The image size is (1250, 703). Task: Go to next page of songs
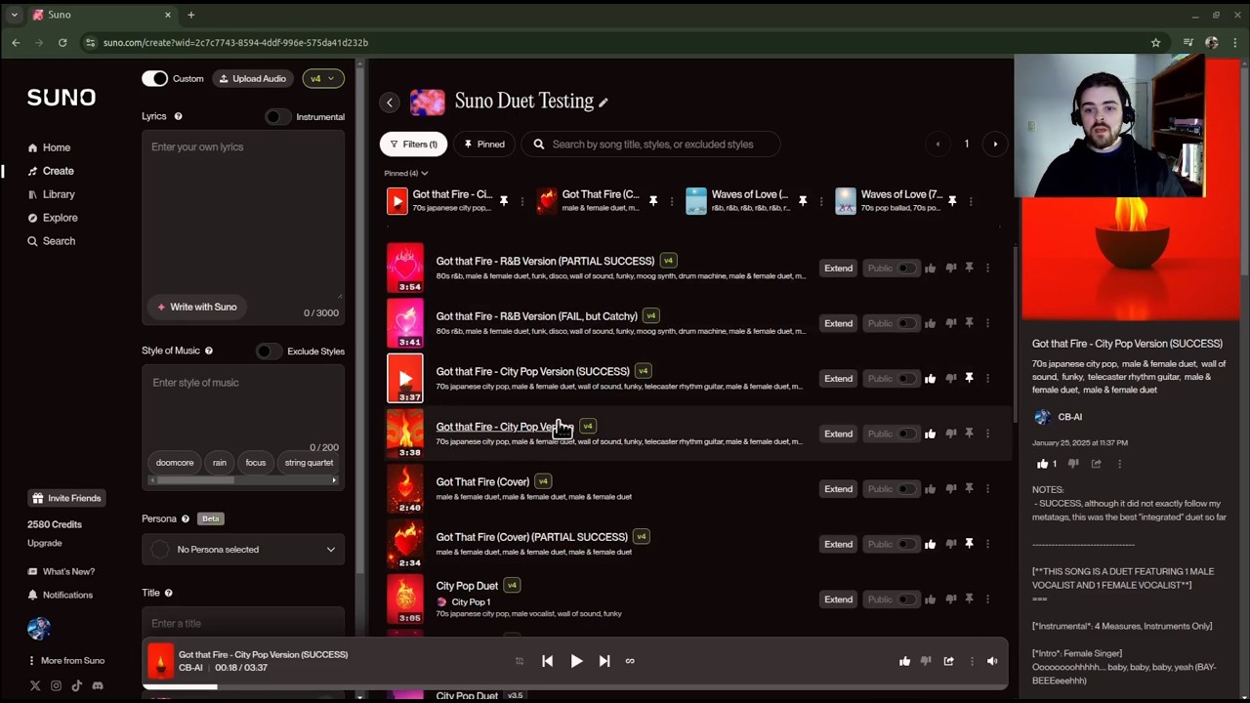(995, 145)
